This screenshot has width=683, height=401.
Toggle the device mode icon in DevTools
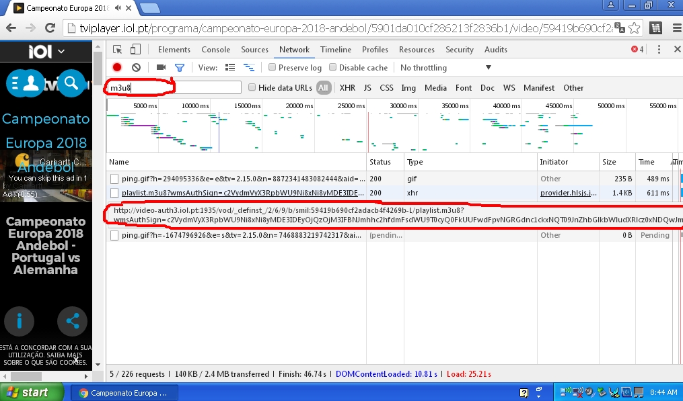[x=135, y=50]
